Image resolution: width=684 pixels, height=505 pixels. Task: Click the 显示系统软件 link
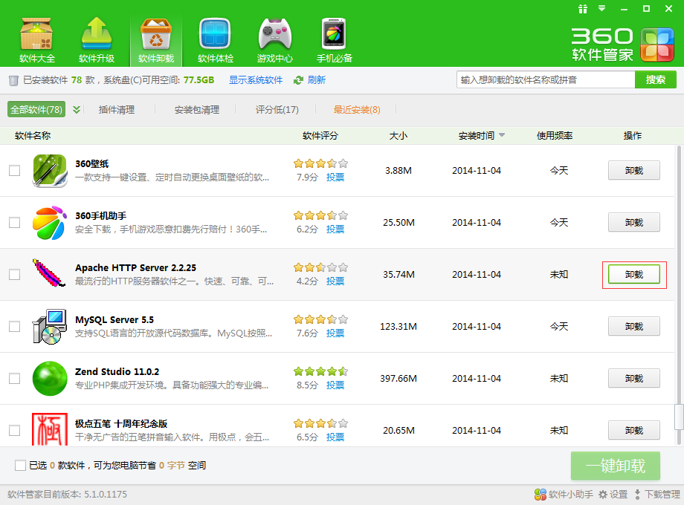[x=256, y=80]
